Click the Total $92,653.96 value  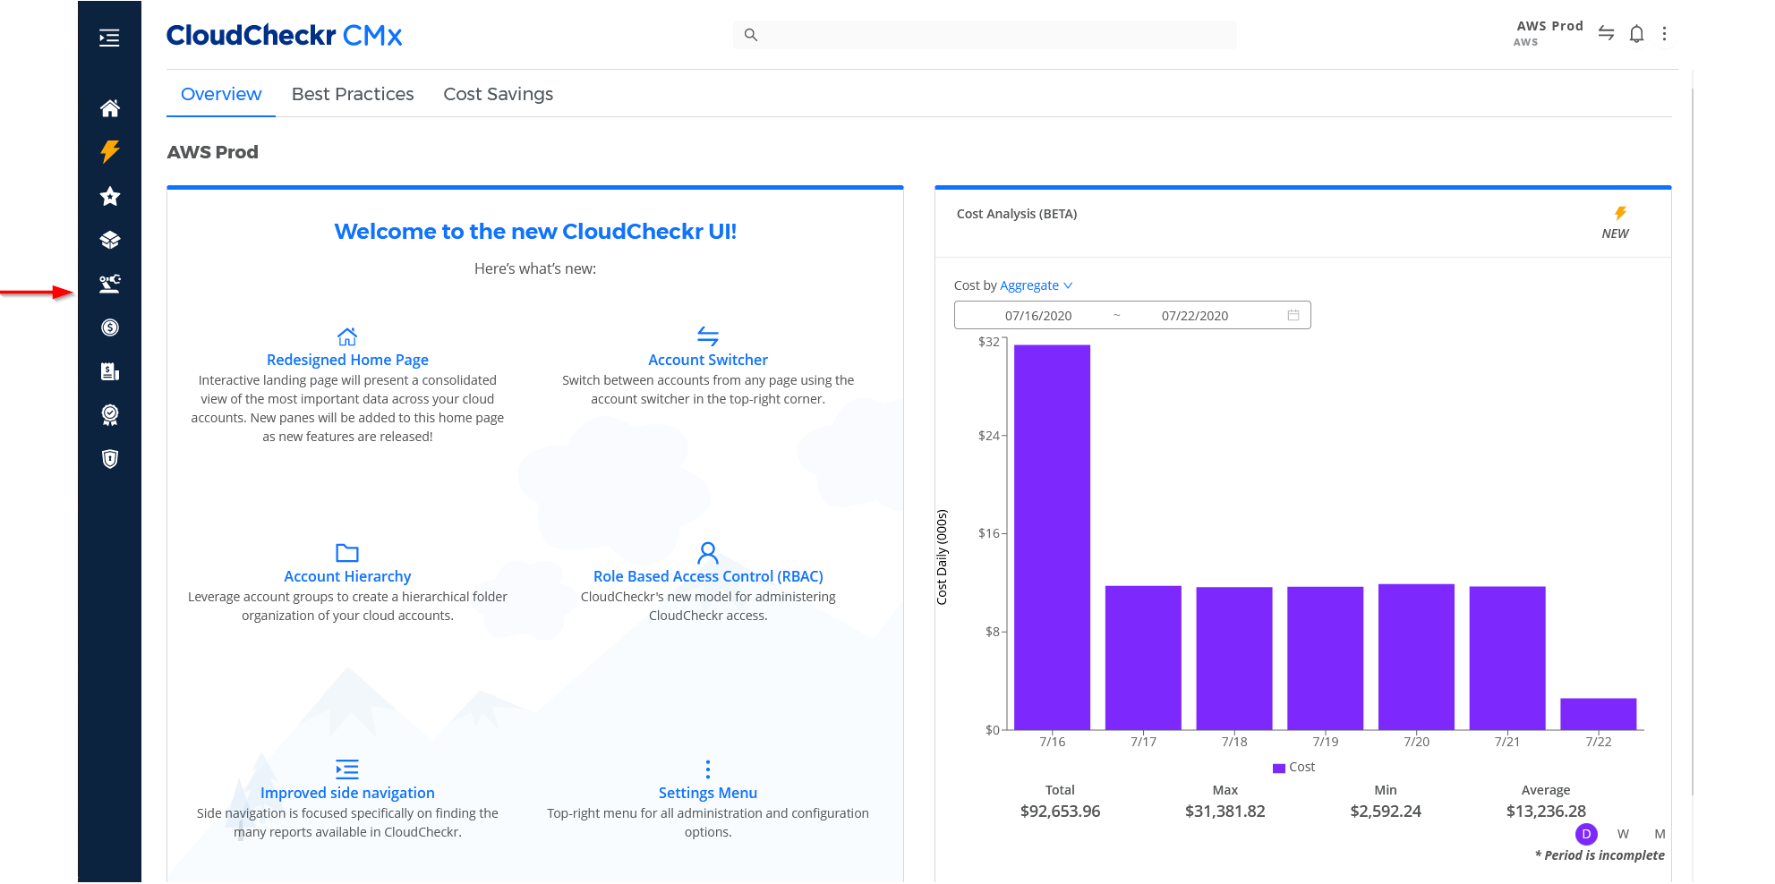[x=1060, y=812]
